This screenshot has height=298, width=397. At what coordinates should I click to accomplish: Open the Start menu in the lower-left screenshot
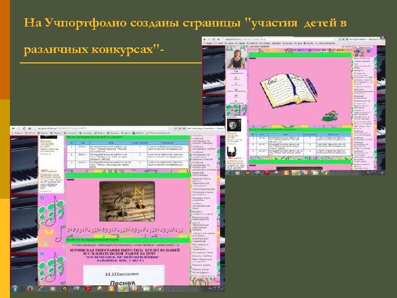pyautogui.click(x=14, y=289)
